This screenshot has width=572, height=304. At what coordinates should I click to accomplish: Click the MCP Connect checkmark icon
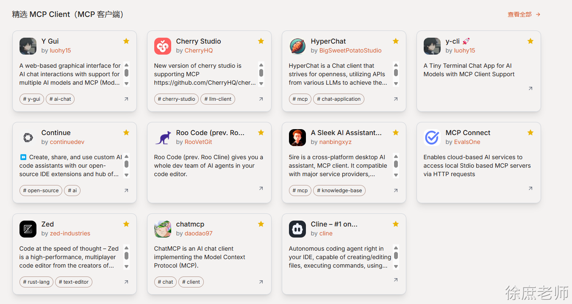tap(432, 138)
